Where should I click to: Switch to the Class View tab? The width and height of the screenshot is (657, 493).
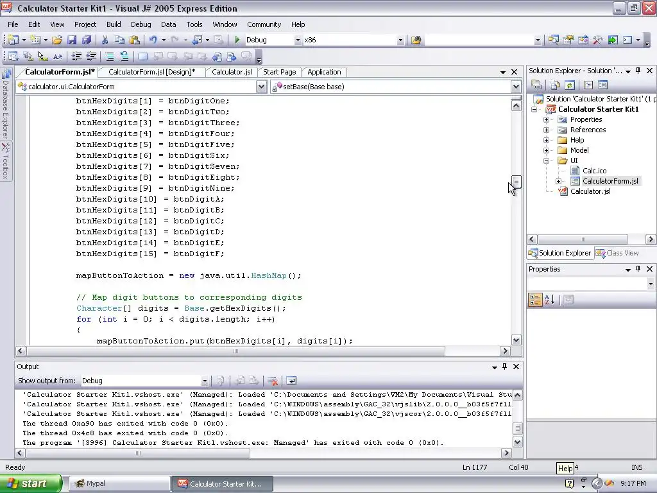(x=618, y=253)
